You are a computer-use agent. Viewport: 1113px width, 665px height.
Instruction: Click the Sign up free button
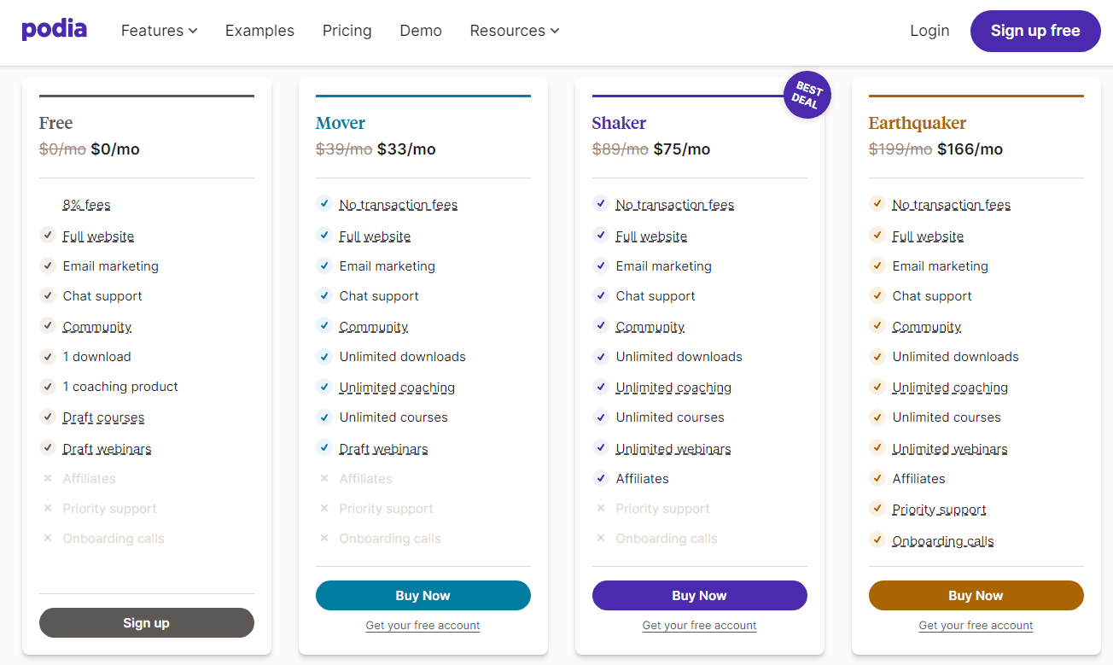pyautogui.click(x=1035, y=31)
